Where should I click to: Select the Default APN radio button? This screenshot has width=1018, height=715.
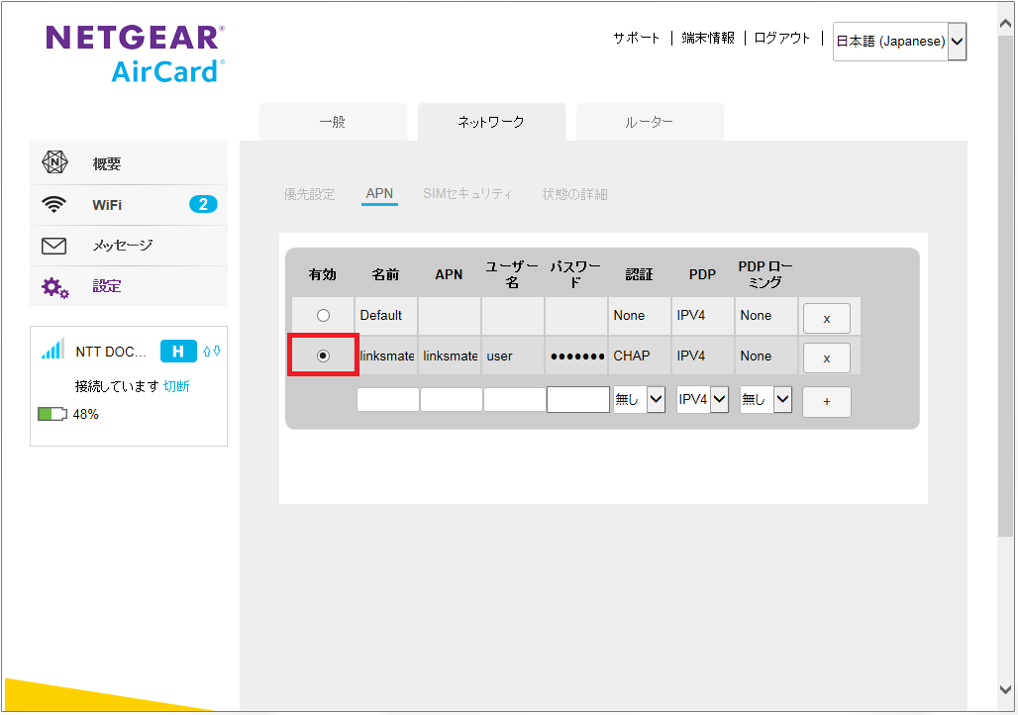323,316
